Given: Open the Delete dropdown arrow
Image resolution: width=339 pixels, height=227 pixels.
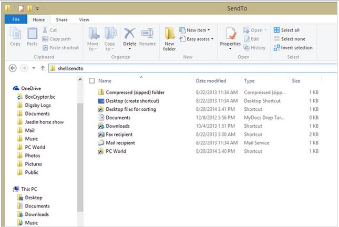Looking at the screenshot, I should click(x=130, y=49).
